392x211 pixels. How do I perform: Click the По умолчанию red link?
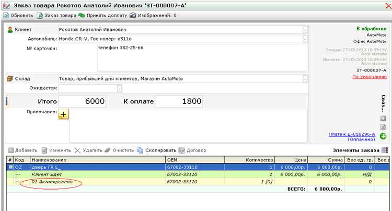point(370,77)
